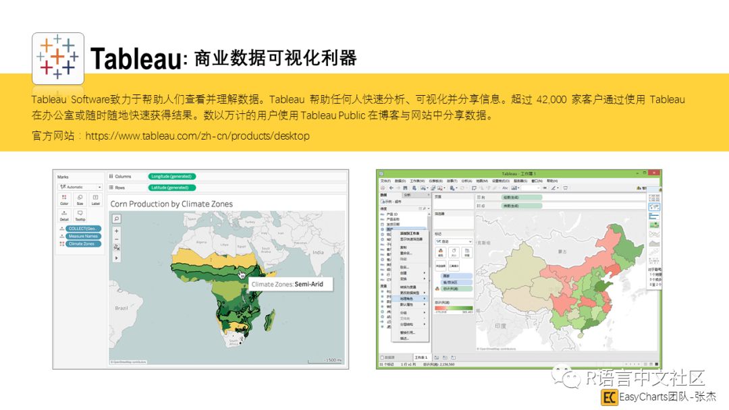Open 文件(F) menu in Tableau window
Screen dimensions: 729x410
385,181
